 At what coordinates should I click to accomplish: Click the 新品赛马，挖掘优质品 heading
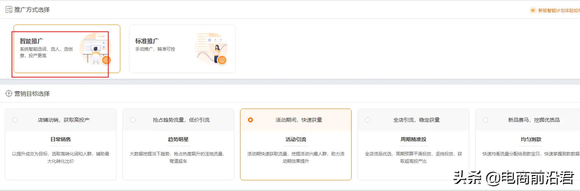(x=534, y=120)
